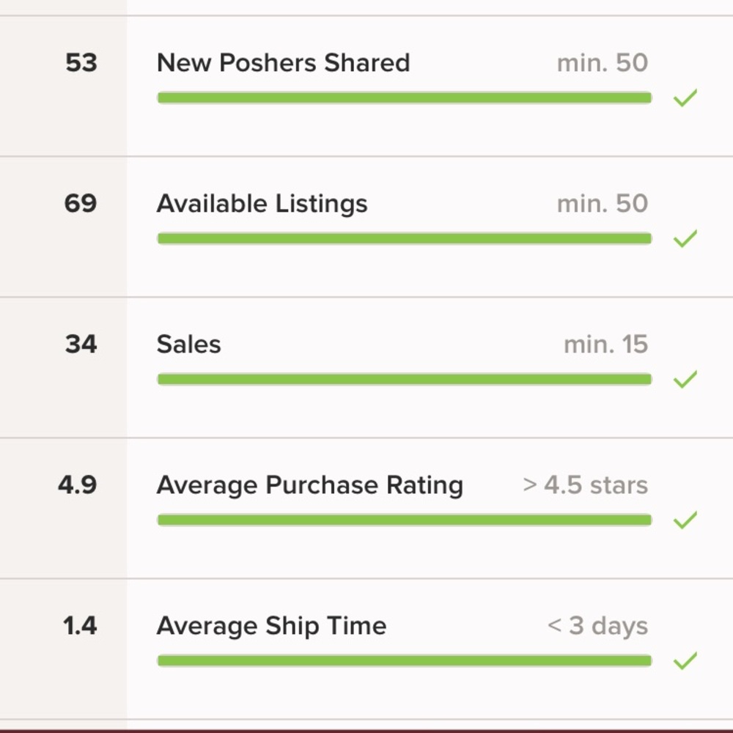The width and height of the screenshot is (733, 733).
Task: Click the checkmark beside Average Purchase Rating
Action: [686, 519]
